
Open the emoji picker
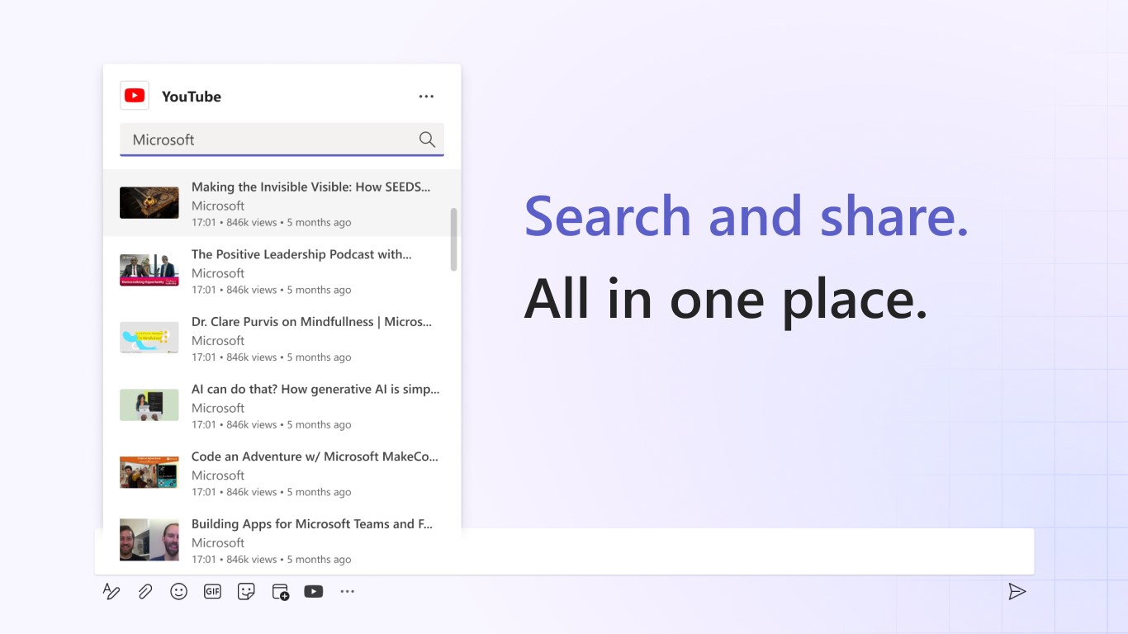[178, 591]
